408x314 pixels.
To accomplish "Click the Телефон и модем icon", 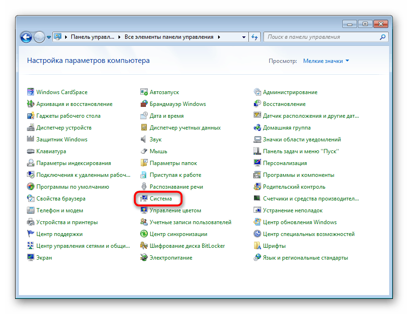I will pyautogui.click(x=30, y=210).
